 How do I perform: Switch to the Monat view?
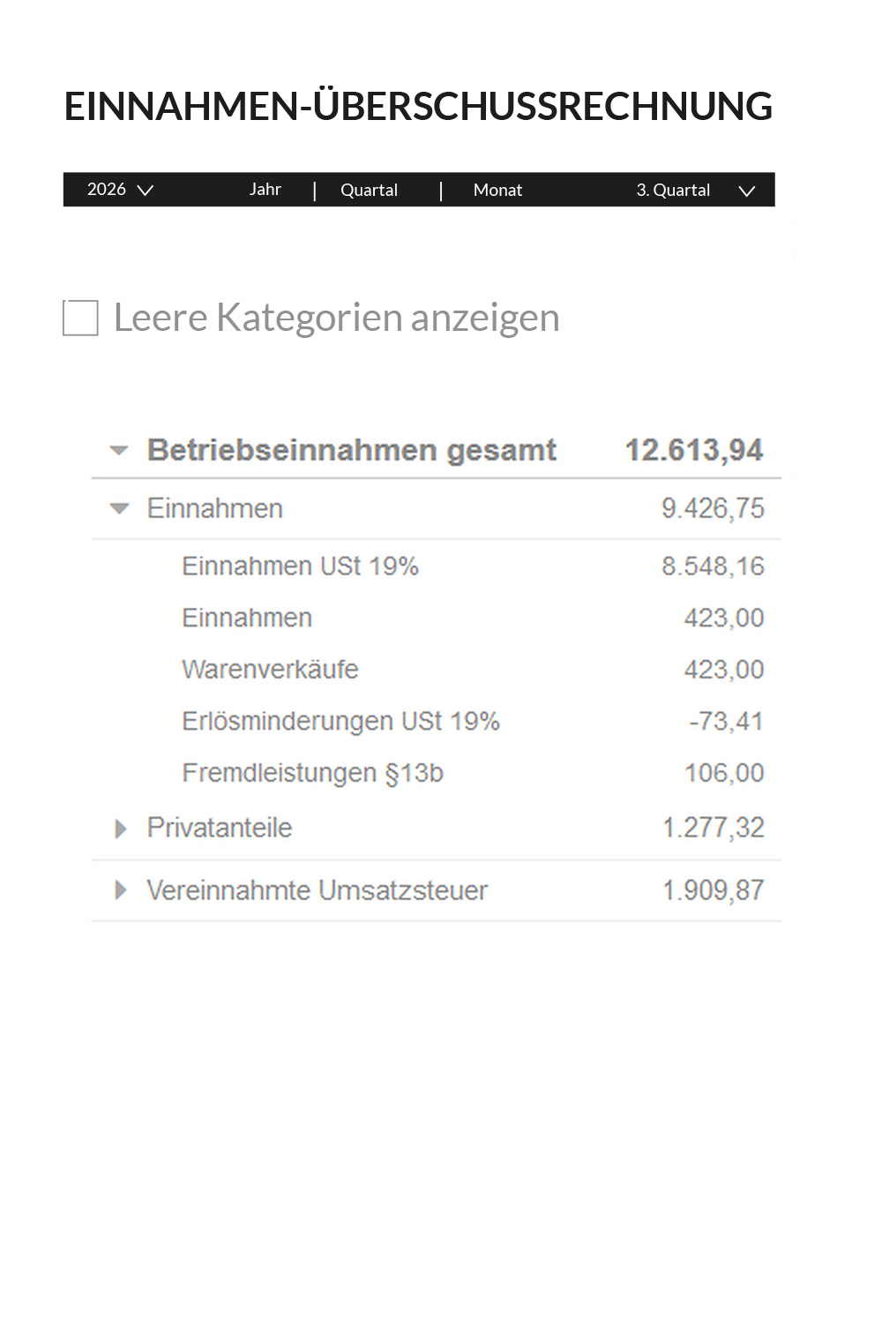click(x=497, y=191)
